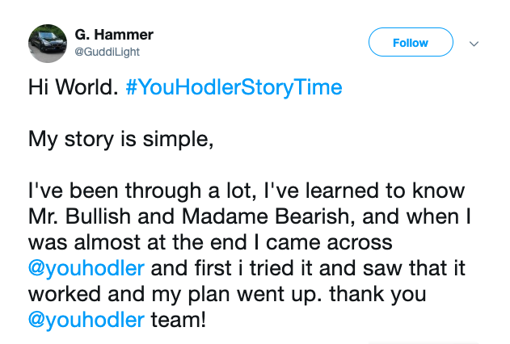Click the 'I've been through a lot' line
Screen dimensions: 510x344
coord(140,191)
